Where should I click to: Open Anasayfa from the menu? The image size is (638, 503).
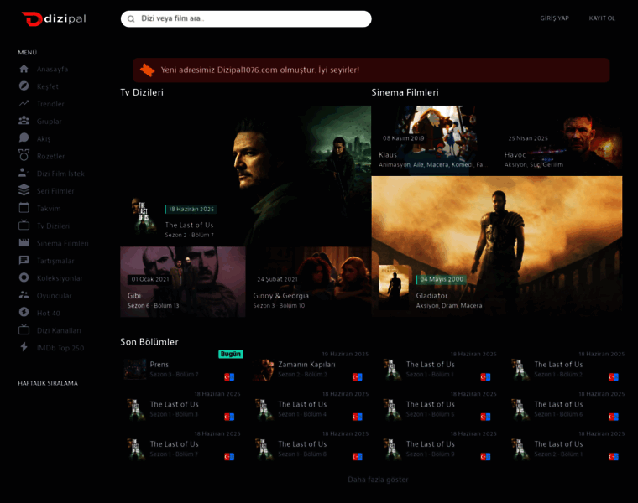[x=53, y=69]
